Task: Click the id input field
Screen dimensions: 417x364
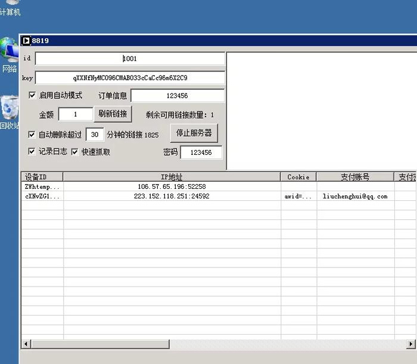Action: pos(130,59)
